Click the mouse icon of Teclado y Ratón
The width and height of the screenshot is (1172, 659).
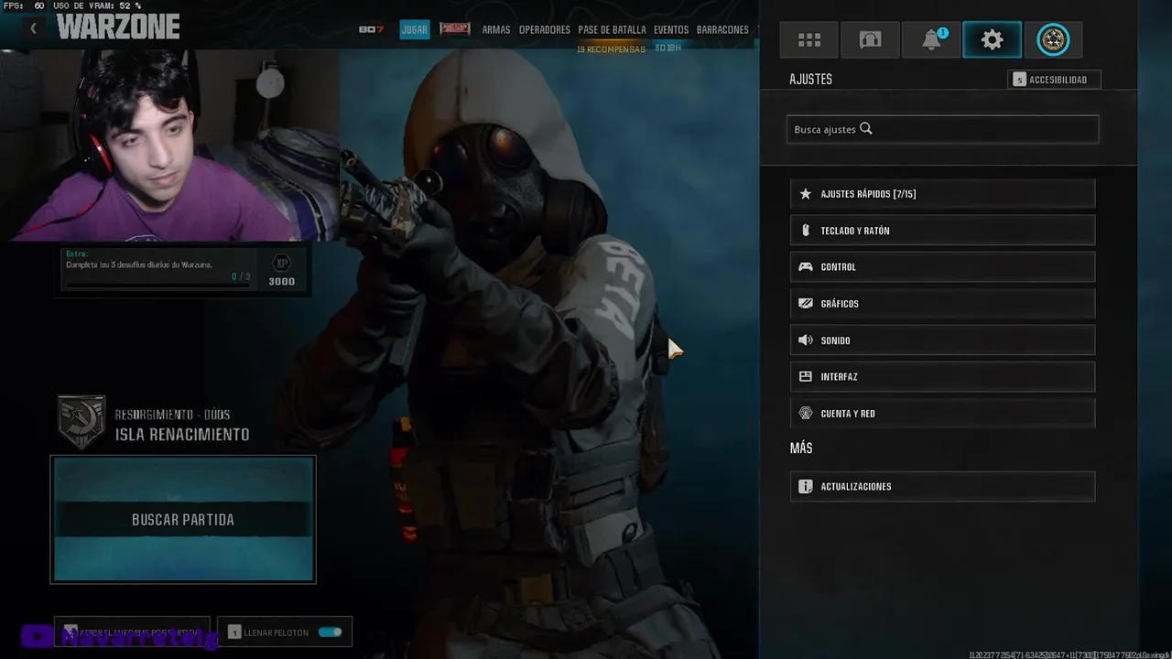[806, 231]
